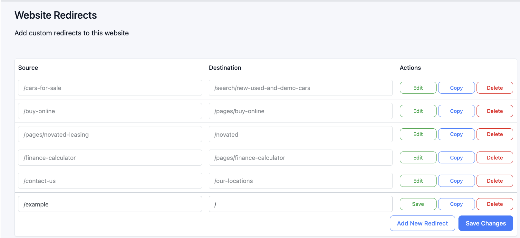
Task: Select the /search/new-used-and-demo-cars destination field
Action: [300, 88]
